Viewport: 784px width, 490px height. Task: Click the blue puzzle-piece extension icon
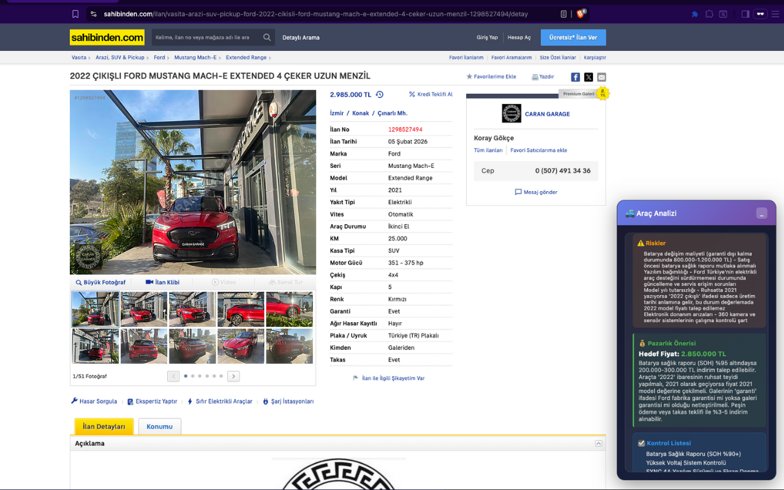(x=695, y=14)
